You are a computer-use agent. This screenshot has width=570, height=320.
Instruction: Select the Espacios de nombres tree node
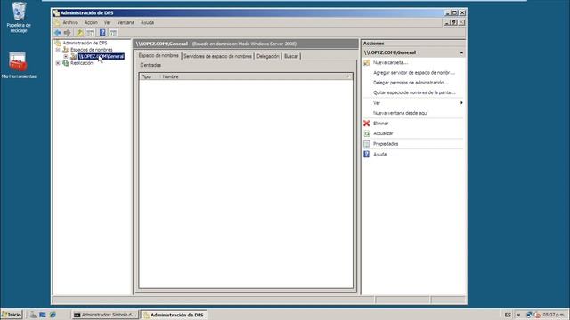pyautogui.click(x=91, y=50)
